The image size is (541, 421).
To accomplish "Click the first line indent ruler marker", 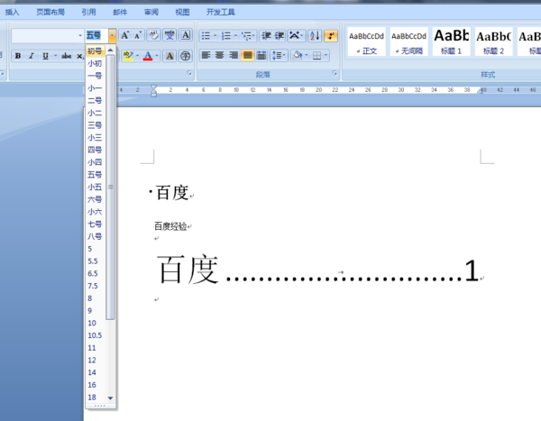I will click(154, 87).
